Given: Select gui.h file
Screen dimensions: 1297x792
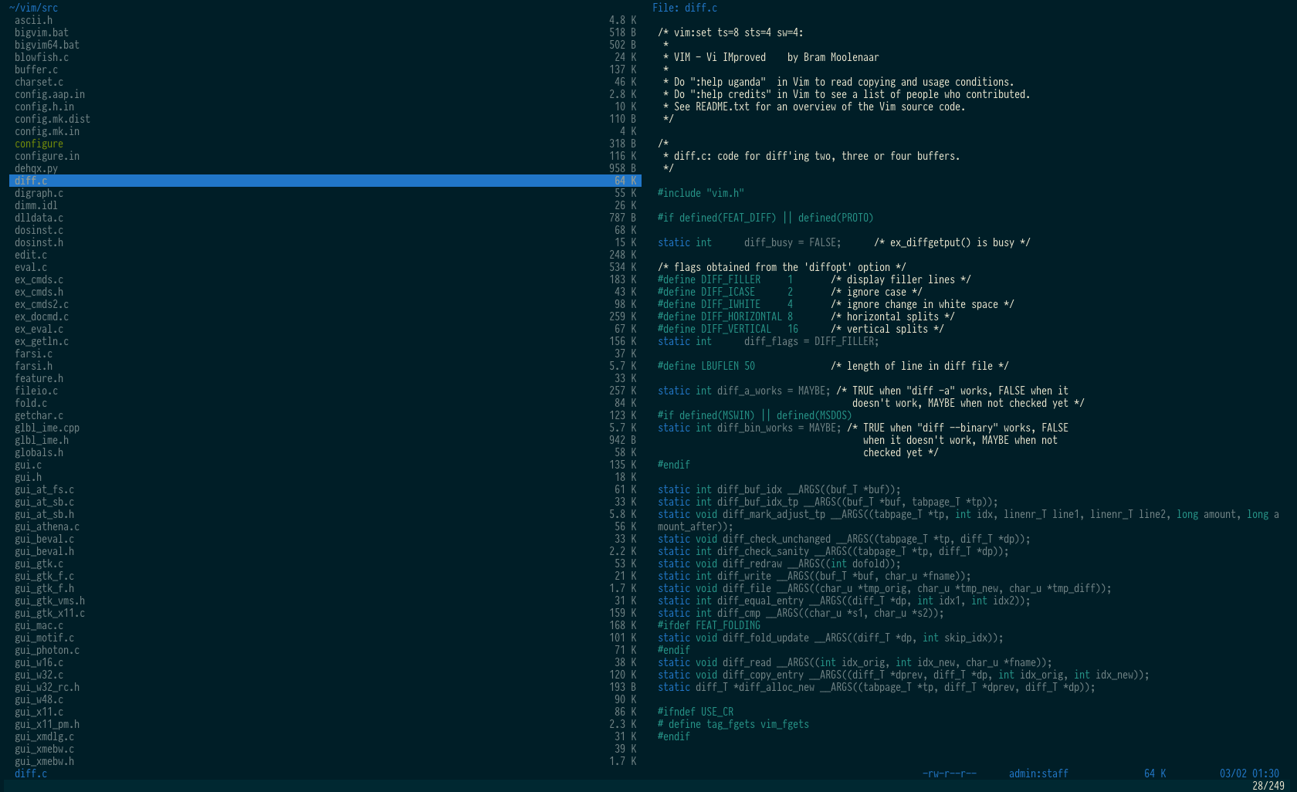Looking at the screenshot, I should point(325,477).
